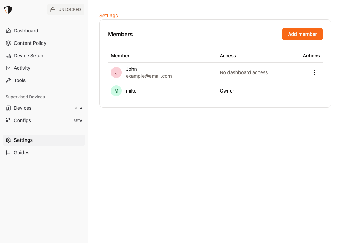Click the Devices sidebar icon

[x=8, y=108]
